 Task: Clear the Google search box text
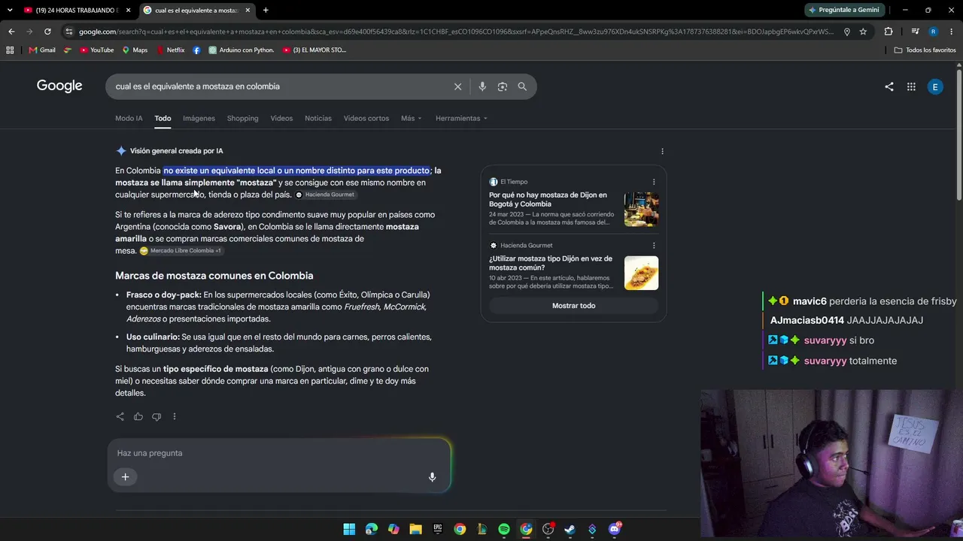457,86
